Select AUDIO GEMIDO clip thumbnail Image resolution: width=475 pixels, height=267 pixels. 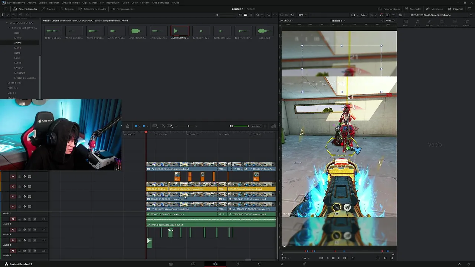point(180,31)
